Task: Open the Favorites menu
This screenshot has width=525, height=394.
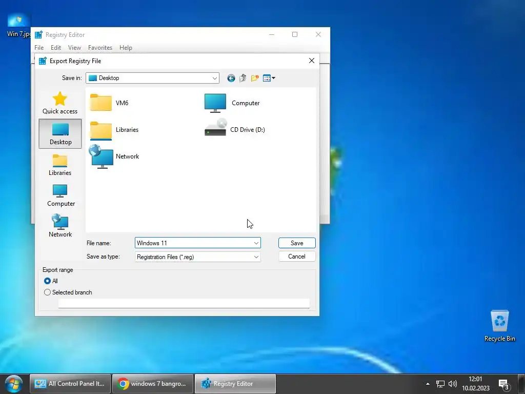Action: [x=100, y=48]
